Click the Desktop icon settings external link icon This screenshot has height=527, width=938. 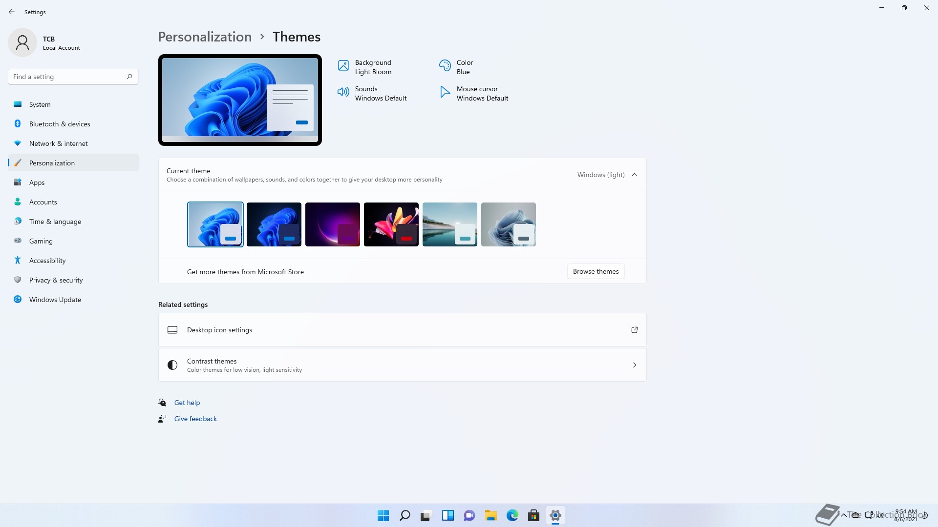(634, 330)
